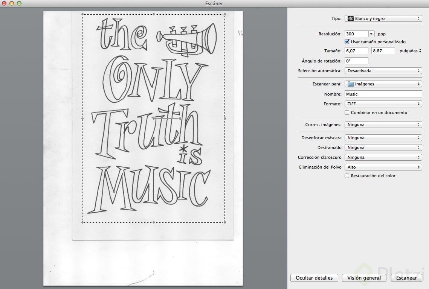Click the bottom-right selection handle
Viewport: 429px width, 289px height.
tap(225, 222)
